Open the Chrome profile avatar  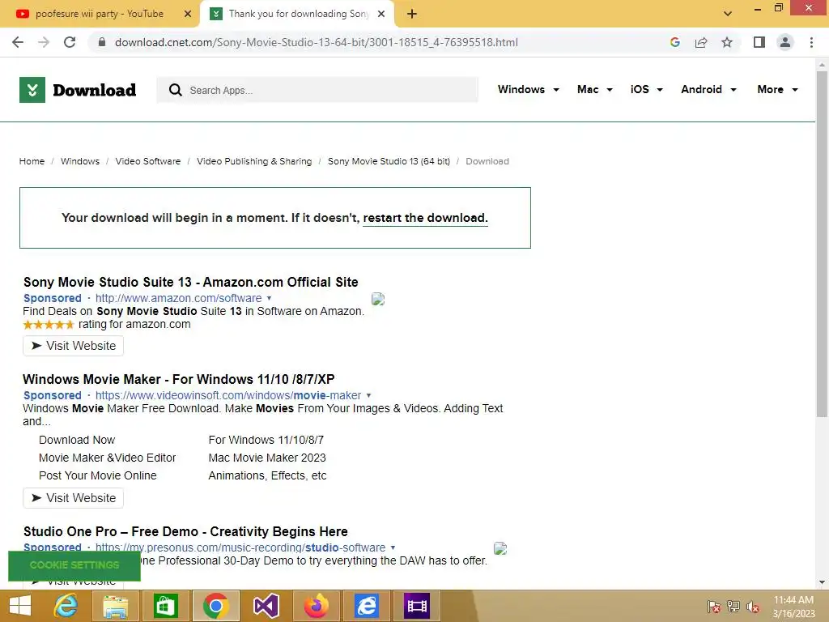click(x=785, y=42)
